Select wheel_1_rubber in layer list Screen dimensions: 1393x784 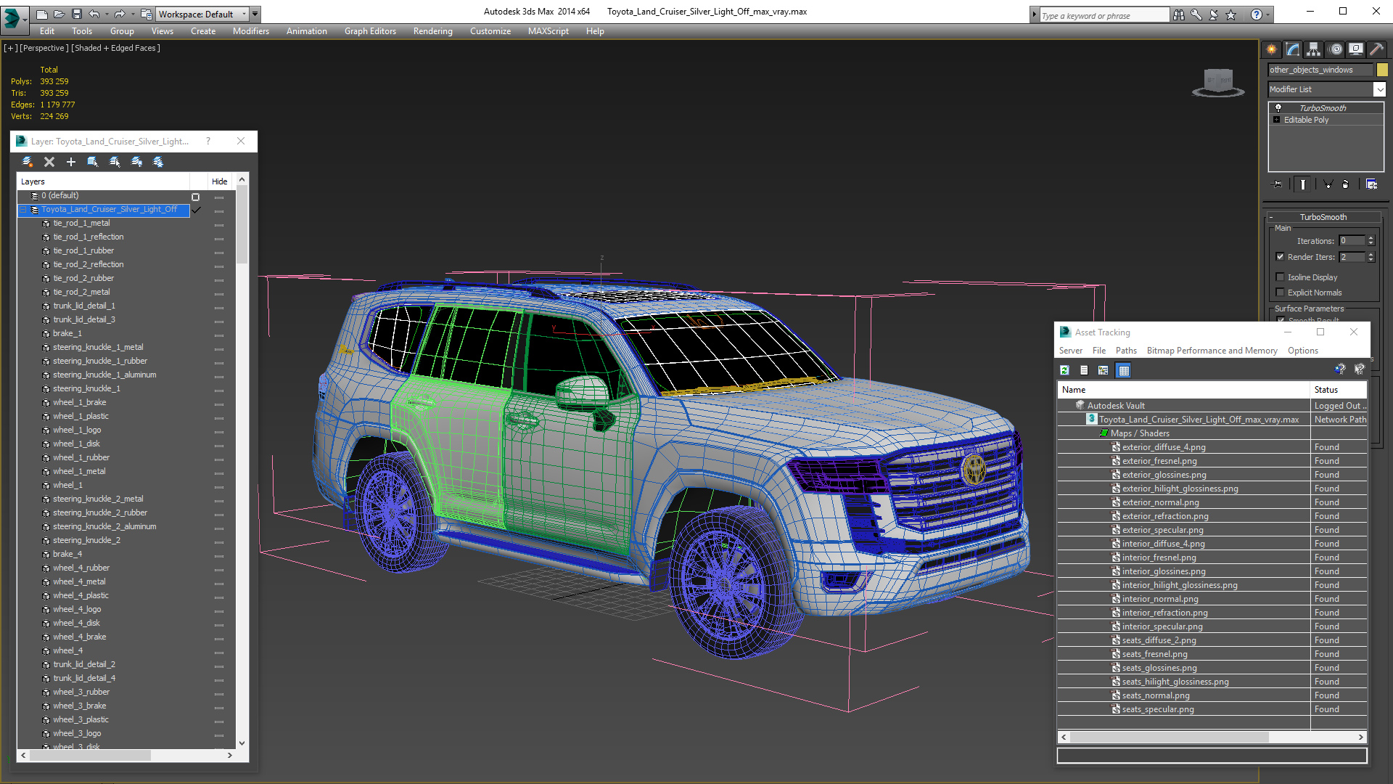point(81,457)
